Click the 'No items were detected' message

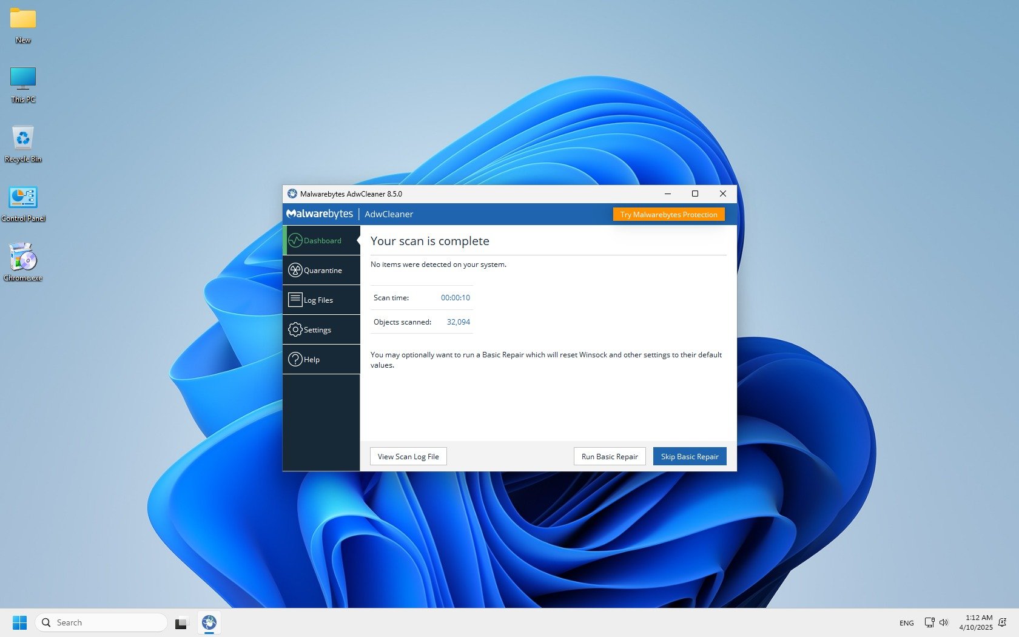point(439,264)
